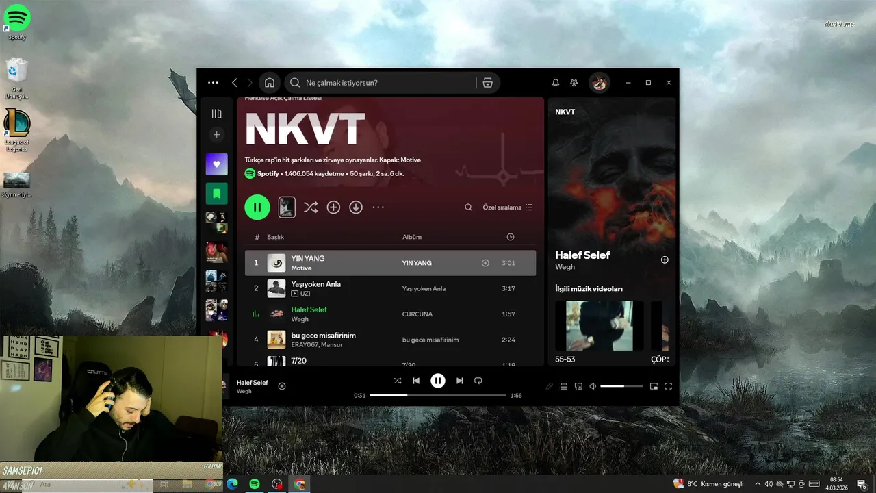This screenshot has width=876, height=493.
Task: Open the connect-to-device icon
Action: pos(578,386)
